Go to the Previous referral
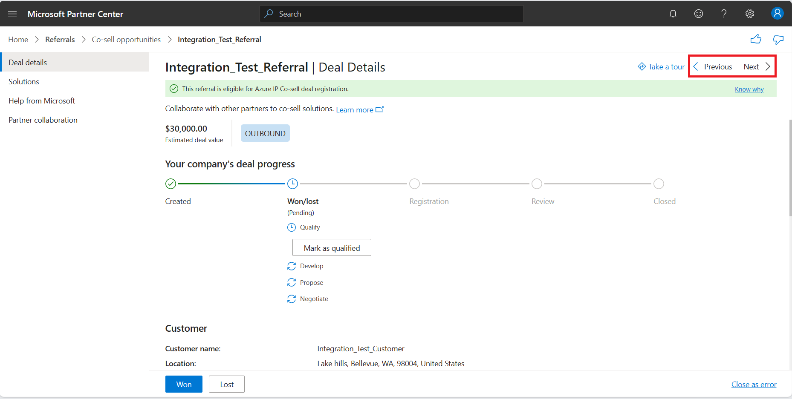This screenshot has width=792, height=399. (713, 67)
